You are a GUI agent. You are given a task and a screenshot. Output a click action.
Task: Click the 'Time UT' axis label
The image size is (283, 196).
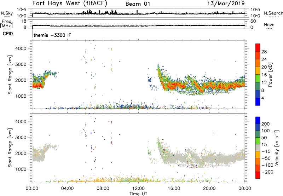coord(138,194)
